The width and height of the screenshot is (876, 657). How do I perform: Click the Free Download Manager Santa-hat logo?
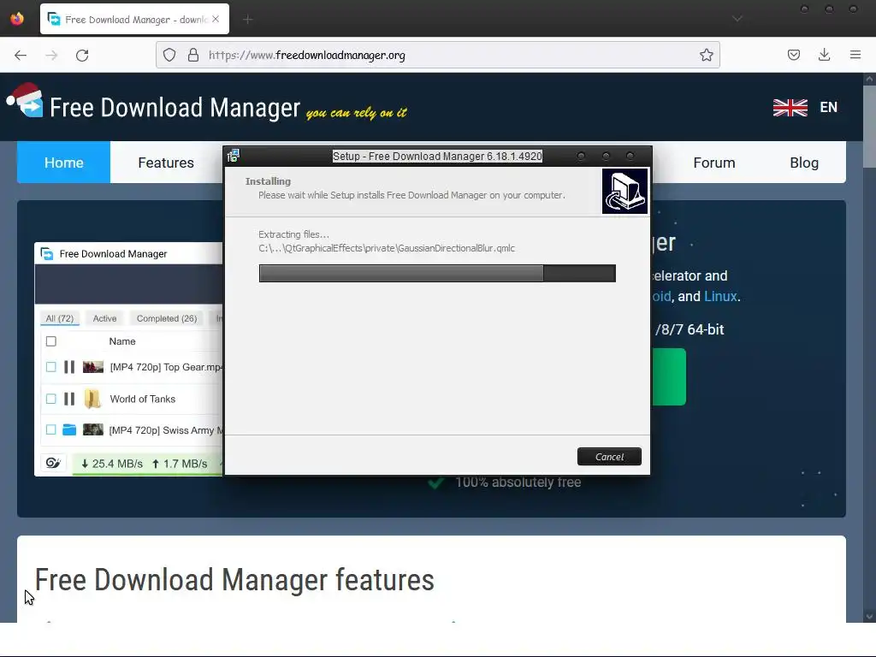point(25,101)
